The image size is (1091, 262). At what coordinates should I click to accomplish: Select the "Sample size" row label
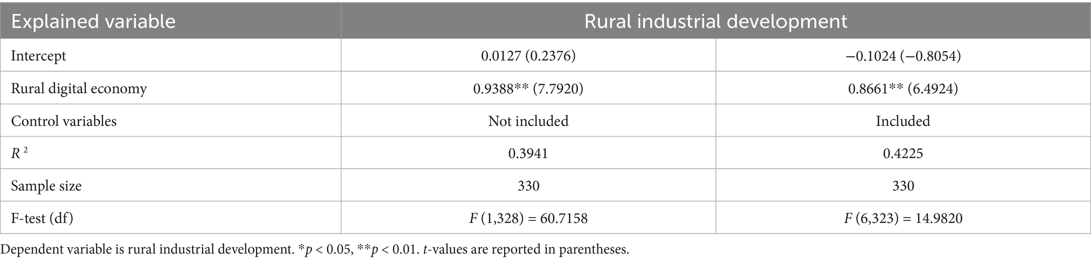pyautogui.click(x=46, y=186)
